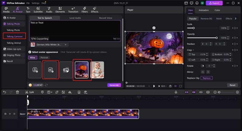Click the upload avatar photo tile
This screenshot has height=131, width=242.
tap(35, 70)
